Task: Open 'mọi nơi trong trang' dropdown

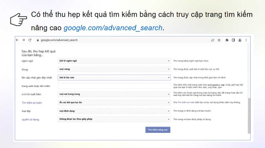Action: [x=114, y=94]
